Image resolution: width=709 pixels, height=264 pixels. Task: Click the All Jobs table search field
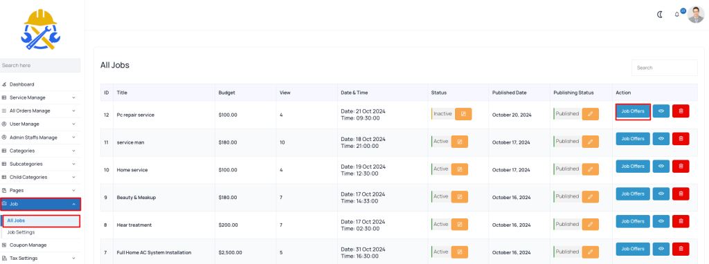click(664, 68)
